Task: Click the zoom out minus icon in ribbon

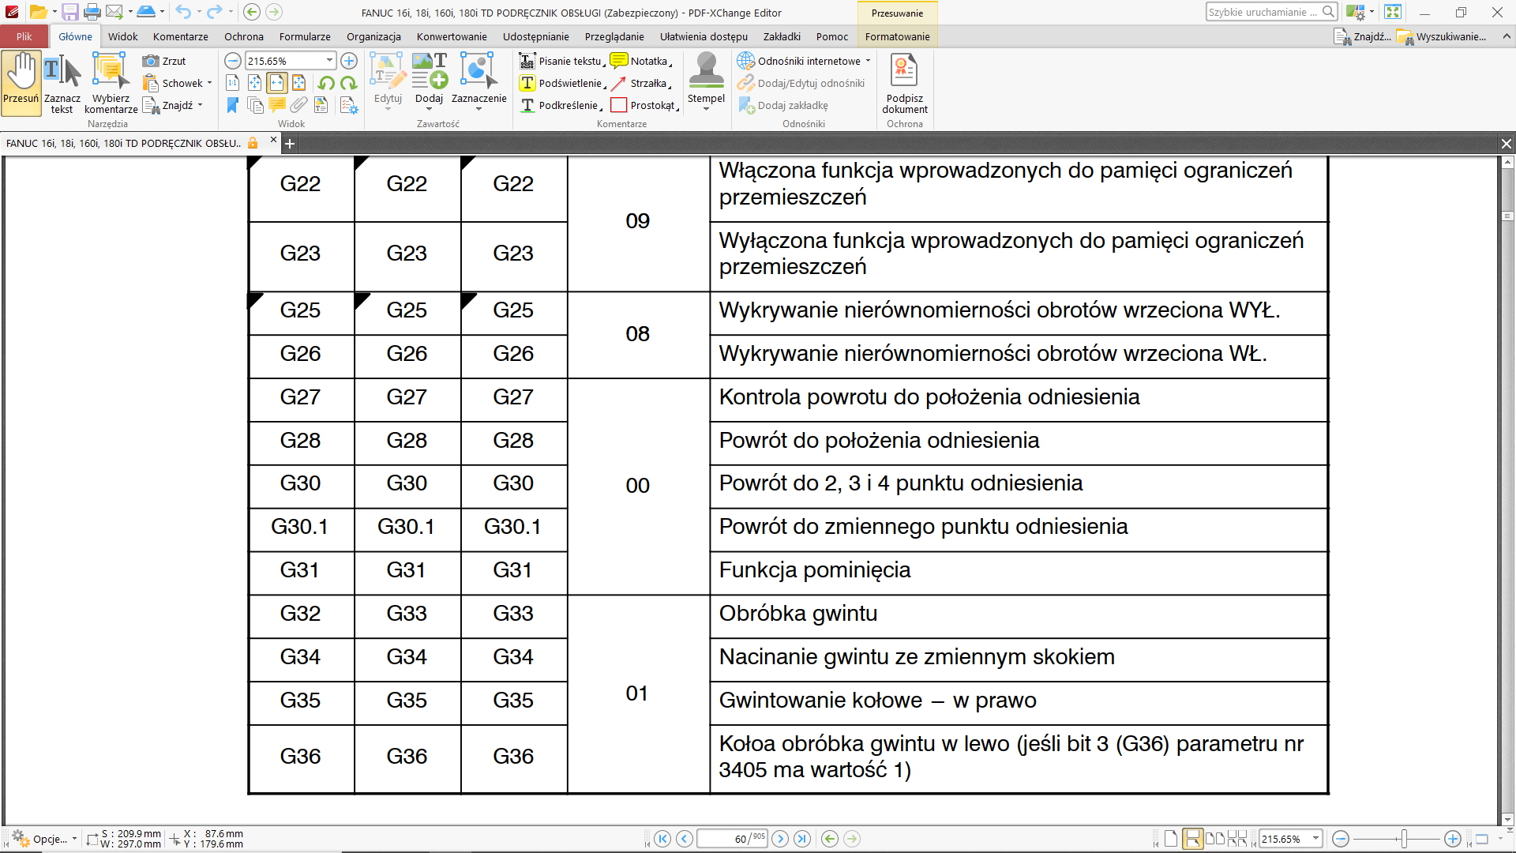Action: (232, 61)
